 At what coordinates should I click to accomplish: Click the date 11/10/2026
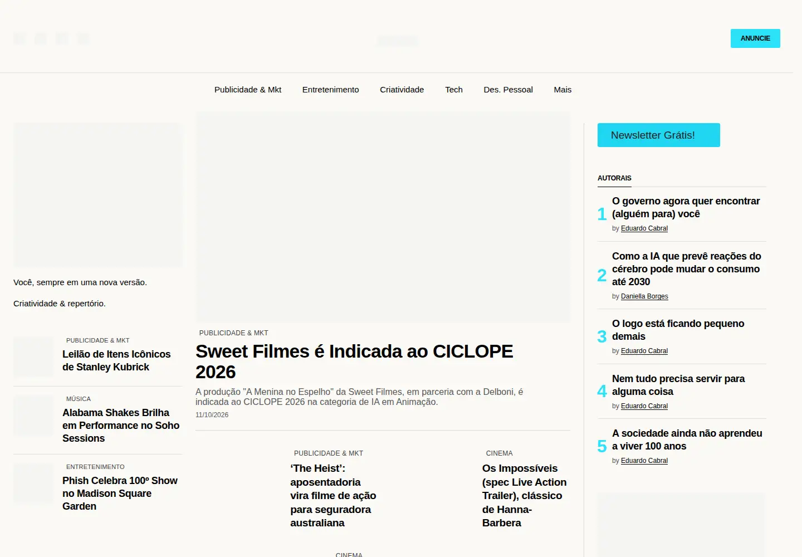(212, 415)
